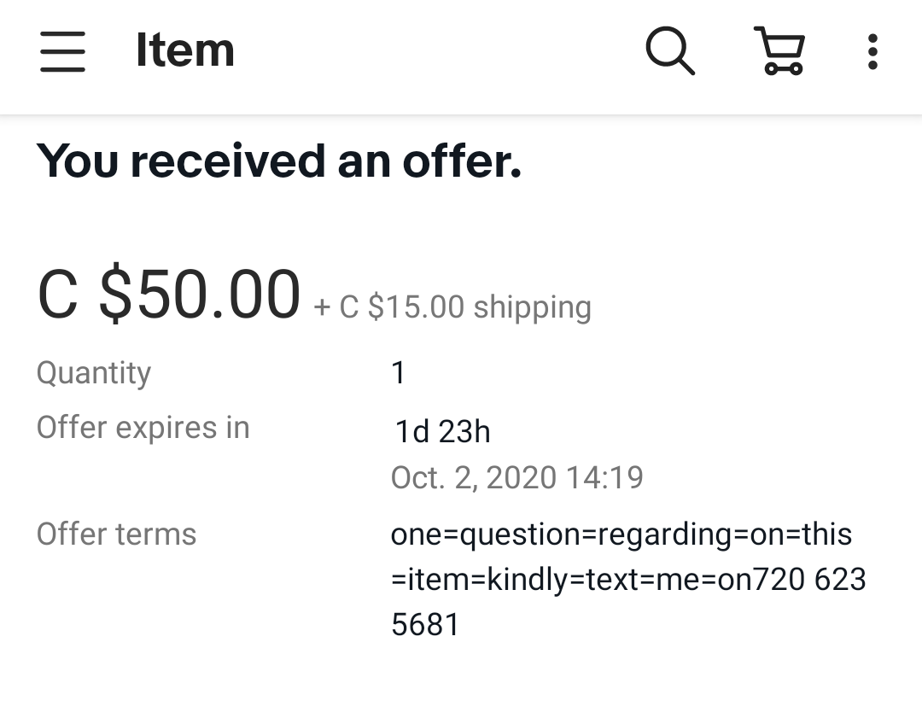Image resolution: width=922 pixels, height=724 pixels.
Task: Open the three-dot overflow menu
Action: tap(872, 51)
